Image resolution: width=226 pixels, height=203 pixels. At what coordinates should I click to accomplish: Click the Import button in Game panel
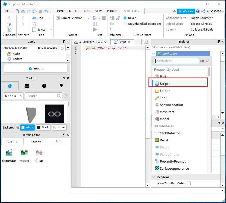pos(36,68)
